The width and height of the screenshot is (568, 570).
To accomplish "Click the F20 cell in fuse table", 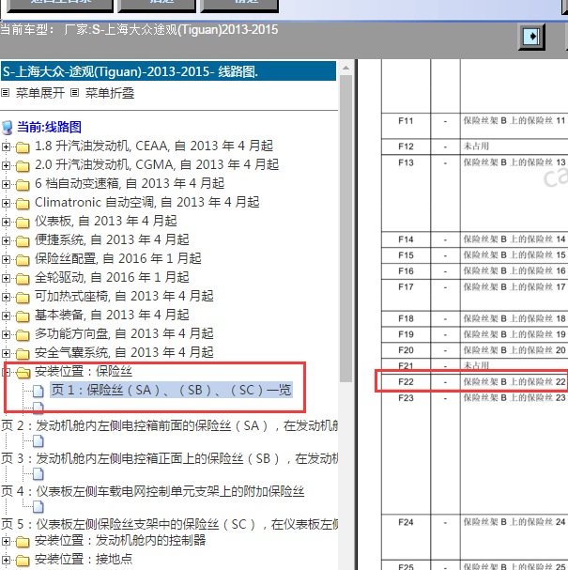I will [x=406, y=350].
